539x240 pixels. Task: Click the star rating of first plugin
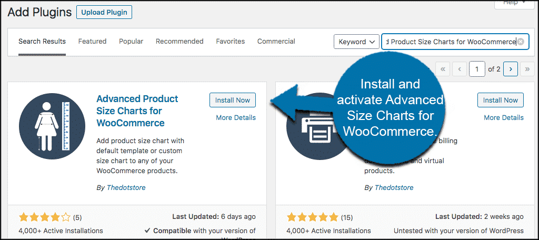coord(44,217)
